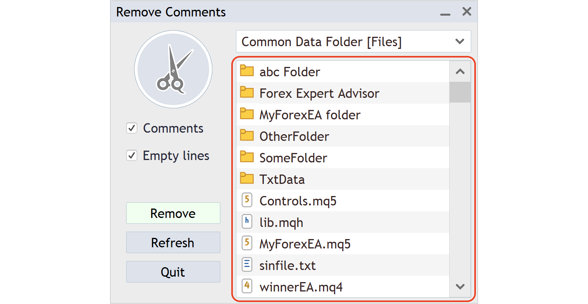Select the OtherFolder entry
588x304 pixels.
[x=294, y=136]
